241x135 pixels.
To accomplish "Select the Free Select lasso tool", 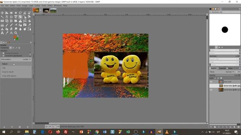I will click(x=20, y=13).
